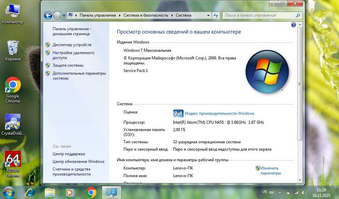Image resolution: width=339 pixels, height=199 pixels.
Task: Go back with the blue back arrow
Action: 48,15
